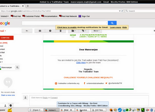The width and height of the screenshot is (155, 112).
Task: Open the URL history dropdown arrow
Action: click(x=120, y=11)
